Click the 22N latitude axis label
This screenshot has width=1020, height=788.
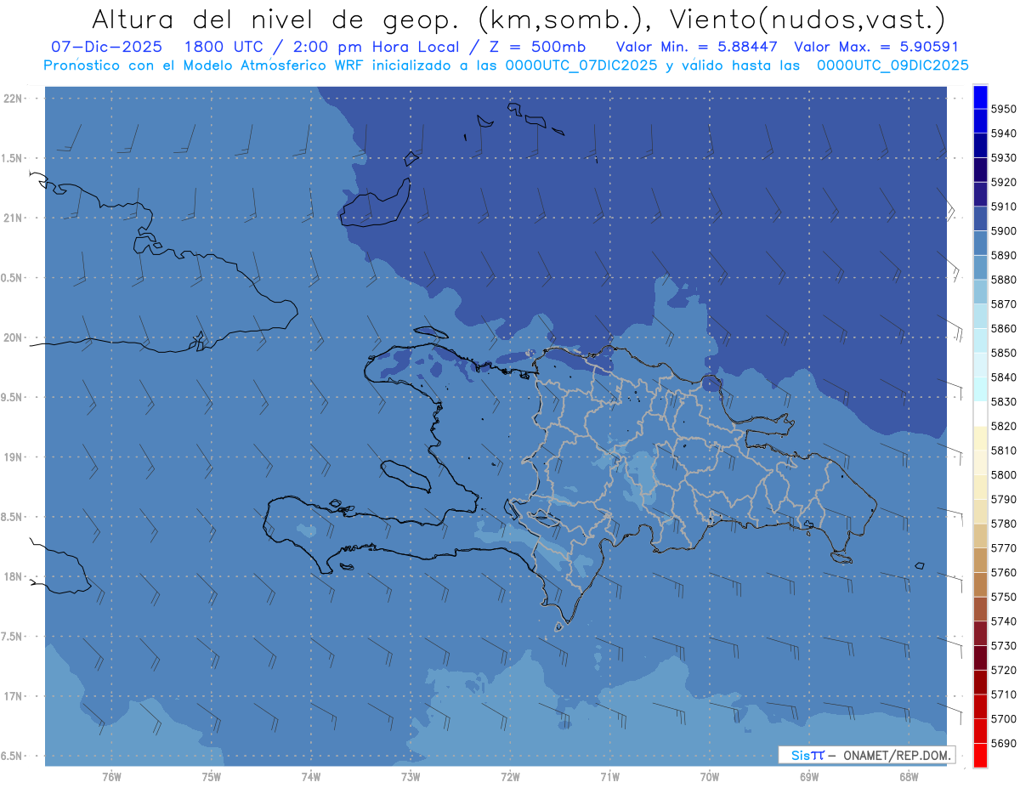(13, 99)
